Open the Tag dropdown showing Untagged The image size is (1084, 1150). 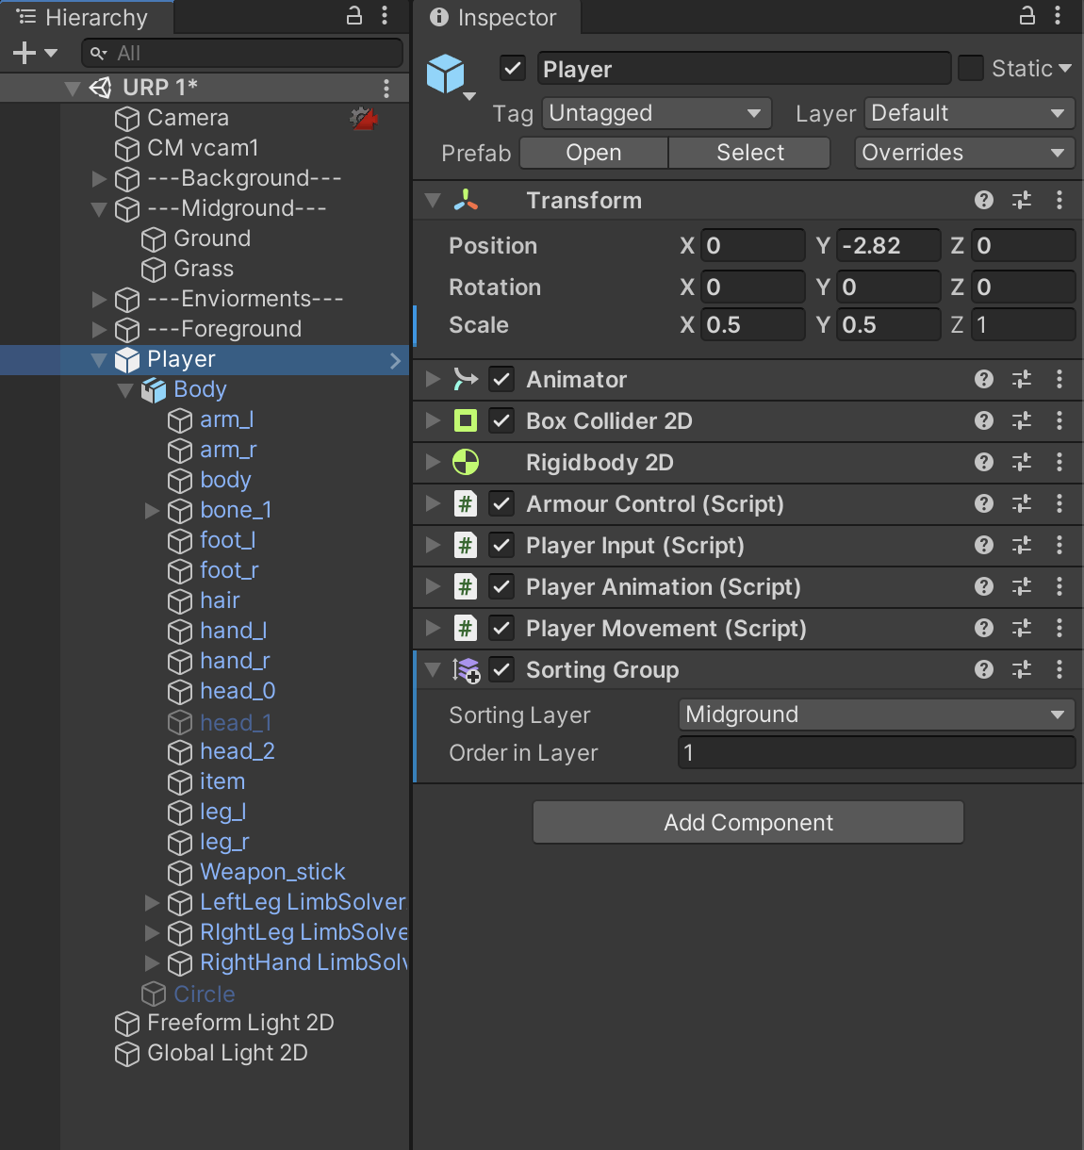click(x=657, y=113)
